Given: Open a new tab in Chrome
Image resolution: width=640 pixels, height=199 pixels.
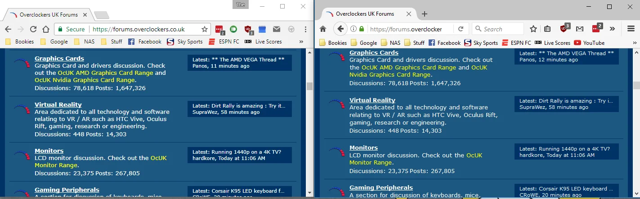Looking at the screenshot, I should 102,15.
